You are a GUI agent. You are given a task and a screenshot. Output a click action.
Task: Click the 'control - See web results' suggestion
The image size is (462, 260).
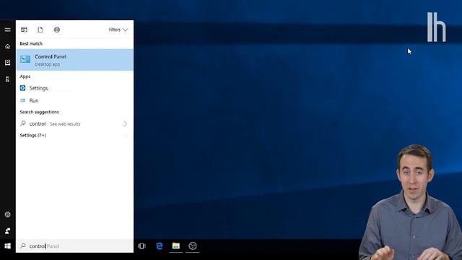(x=75, y=123)
